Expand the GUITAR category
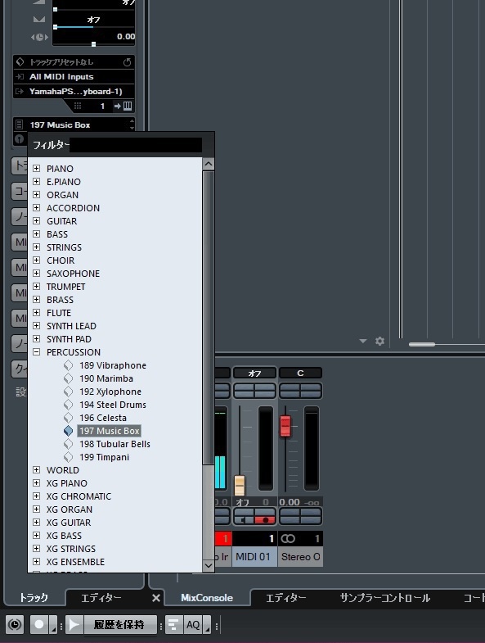Image resolution: width=485 pixels, height=643 pixels. point(37,221)
